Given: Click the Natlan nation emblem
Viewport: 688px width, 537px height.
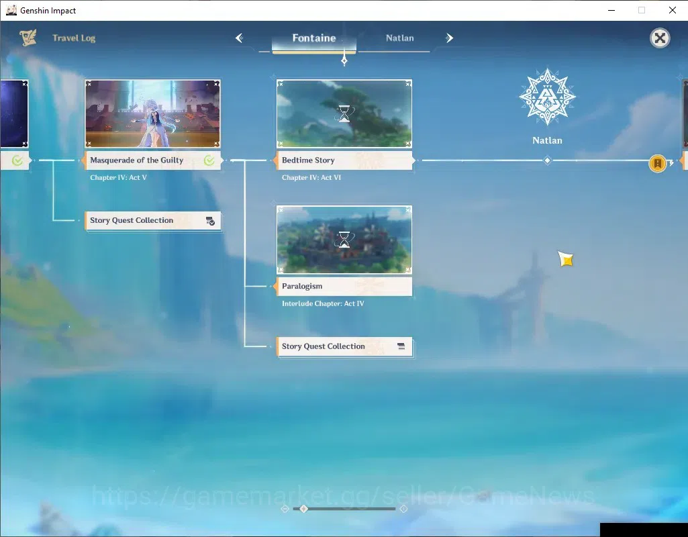Looking at the screenshot, I should click(x=547, y=97).
